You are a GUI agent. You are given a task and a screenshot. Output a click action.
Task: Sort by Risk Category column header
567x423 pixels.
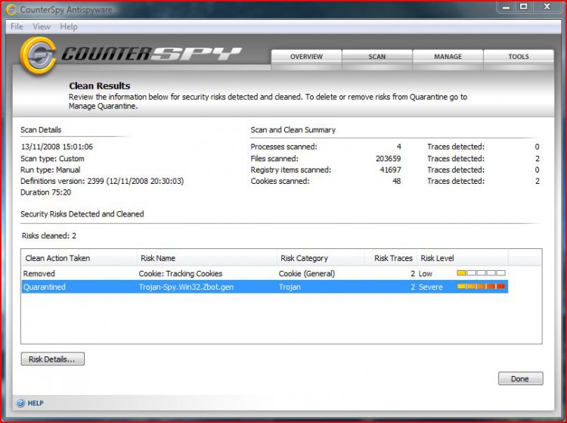pos(321,258)
